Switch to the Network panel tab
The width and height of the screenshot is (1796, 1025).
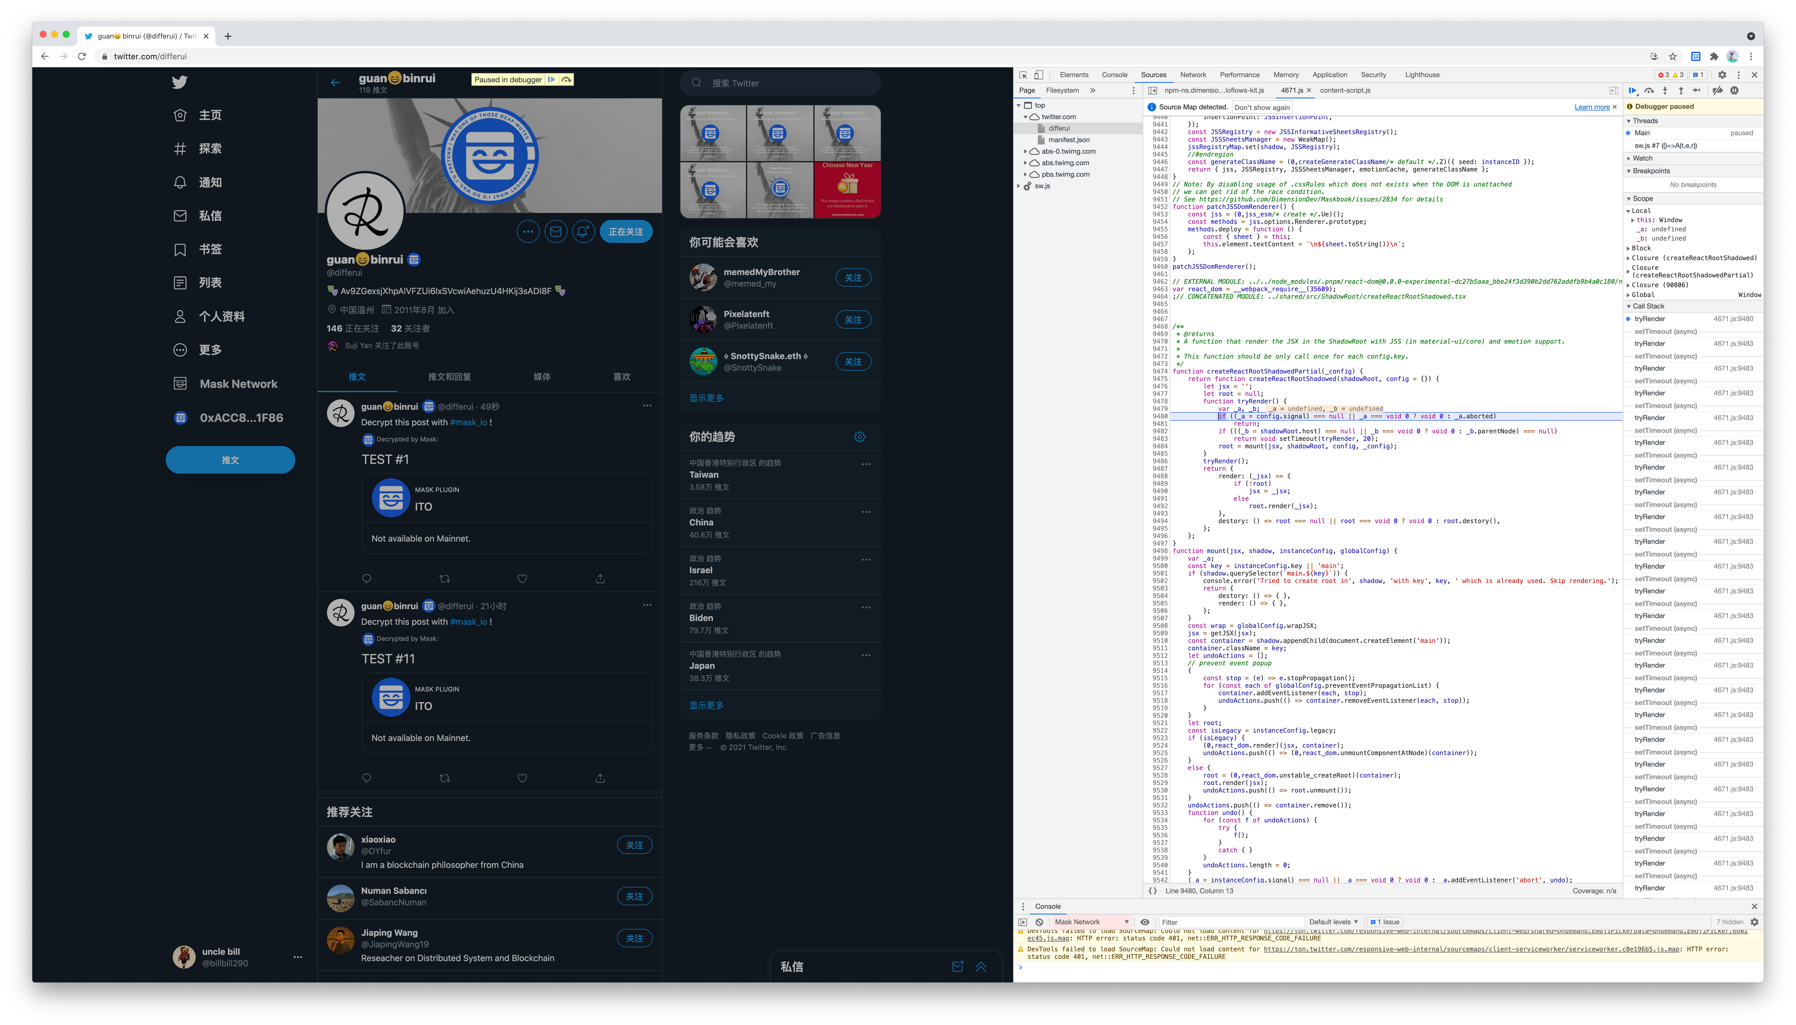(x=1193, y=75)
